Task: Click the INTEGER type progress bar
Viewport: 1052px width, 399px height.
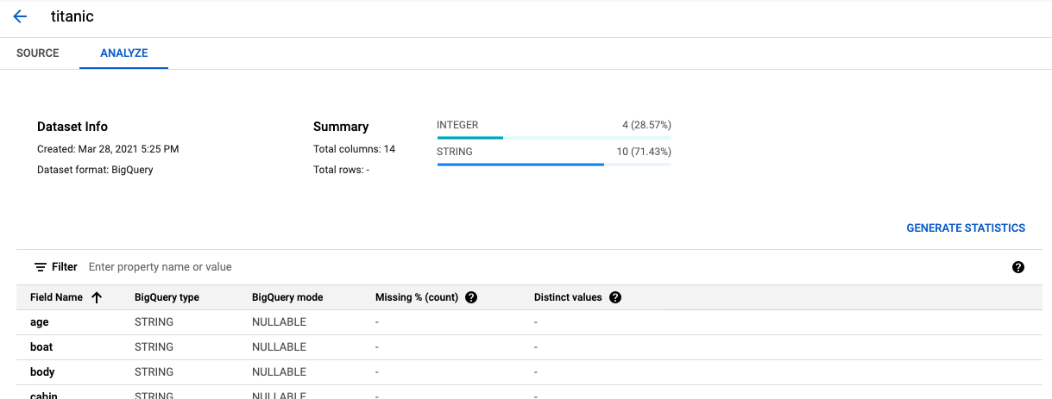Action: (x=553, y=137)
